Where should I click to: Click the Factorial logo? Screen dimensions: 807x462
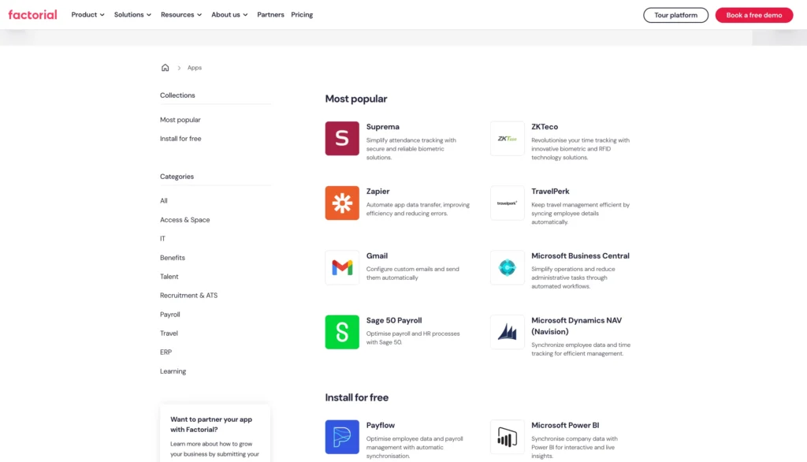[x=32, y=14]
